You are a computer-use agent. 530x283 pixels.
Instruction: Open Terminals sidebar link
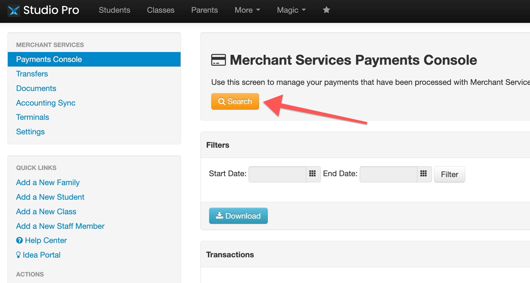tap(33, 117)
